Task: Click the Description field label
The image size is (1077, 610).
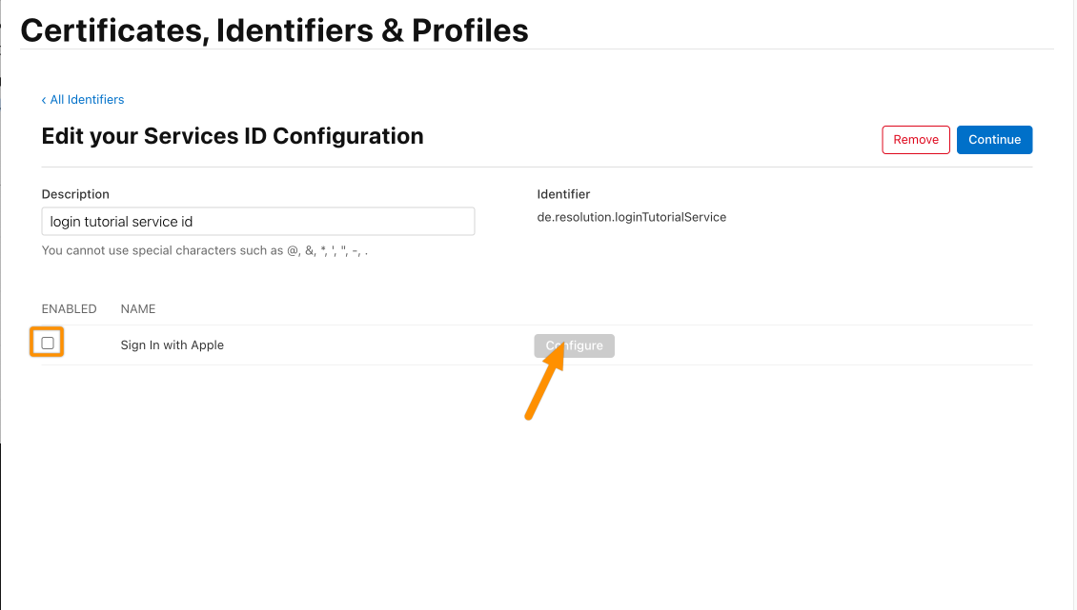Action: (x=75, y=194)
